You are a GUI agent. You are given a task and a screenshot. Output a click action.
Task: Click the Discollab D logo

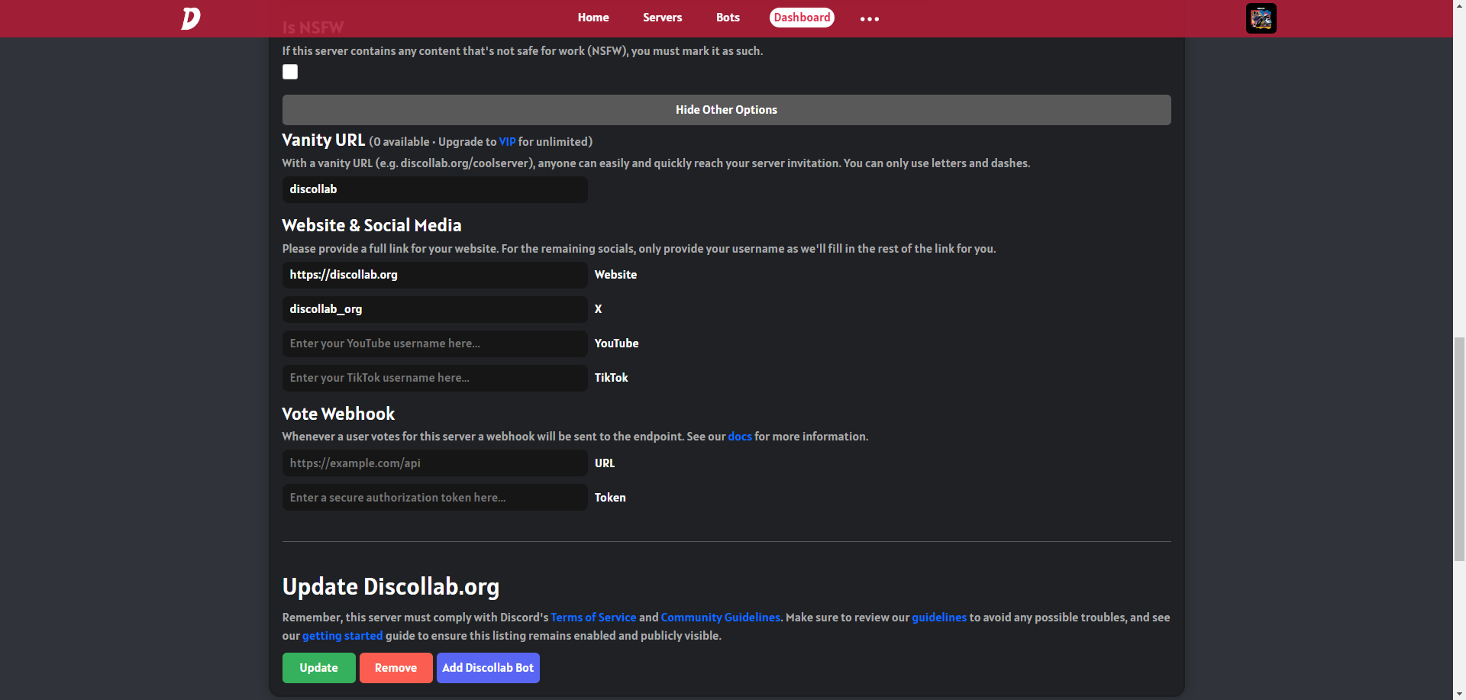coord(191,18)
